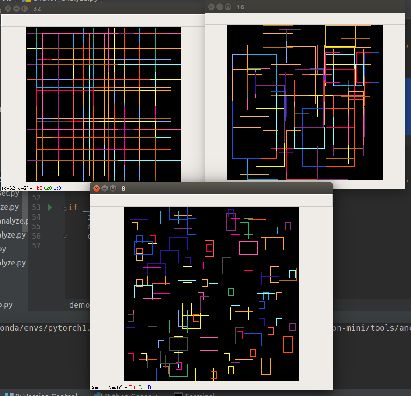411x396 pixels.
Task: Click the title bar text '8'
Action: (123, 189)
